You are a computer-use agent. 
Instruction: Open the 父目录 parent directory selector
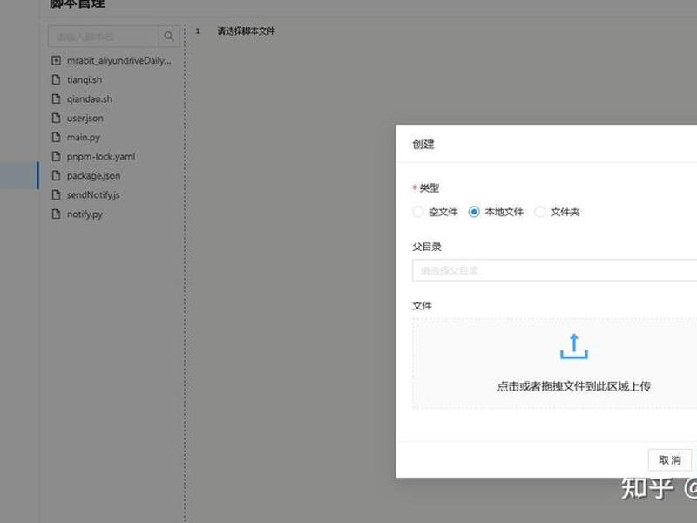[554, 270]
